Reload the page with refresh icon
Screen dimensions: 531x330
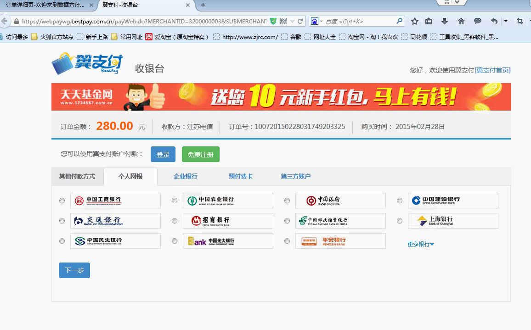tap(300, 21)
